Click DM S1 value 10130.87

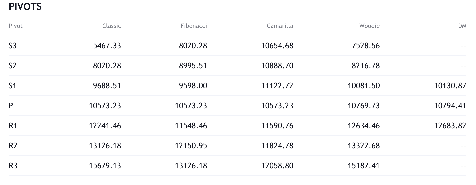pos(450,86)
